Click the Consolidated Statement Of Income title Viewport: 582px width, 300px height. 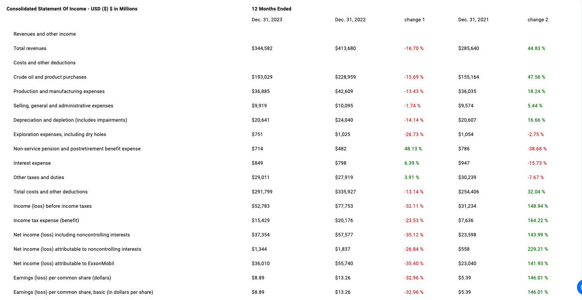[72, 9]
